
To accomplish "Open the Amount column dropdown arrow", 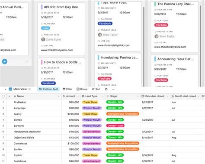I will [x=78, y=96].
